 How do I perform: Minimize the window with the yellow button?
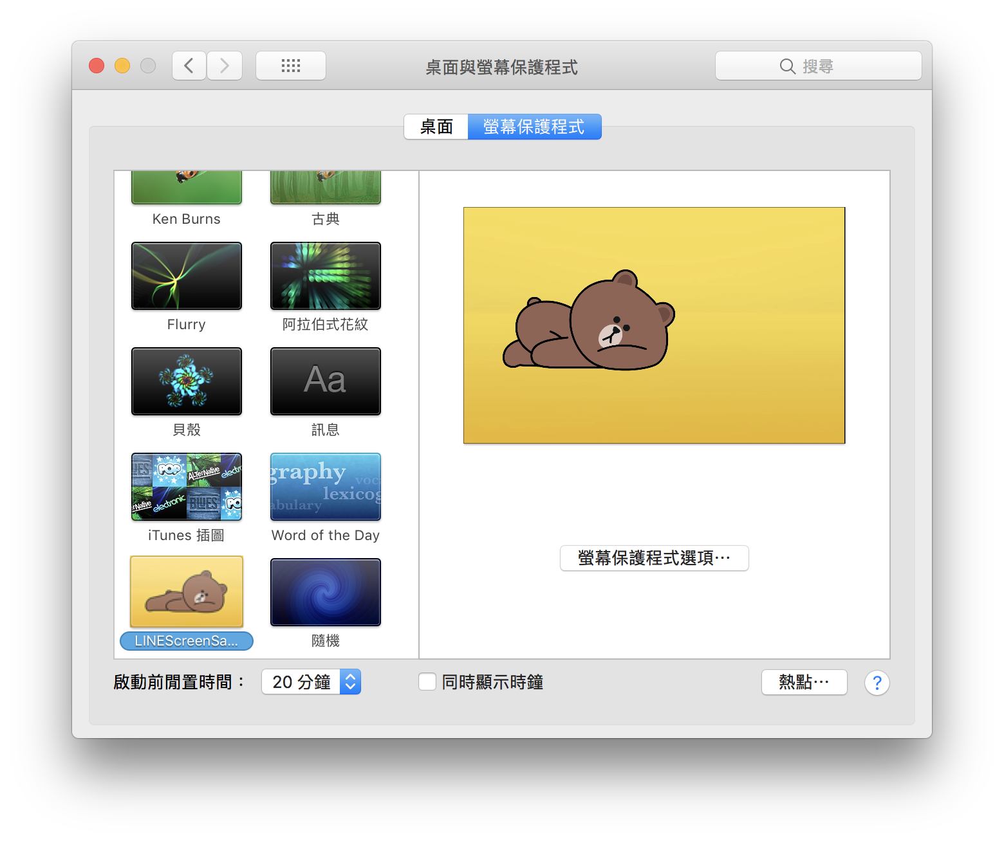122,66
